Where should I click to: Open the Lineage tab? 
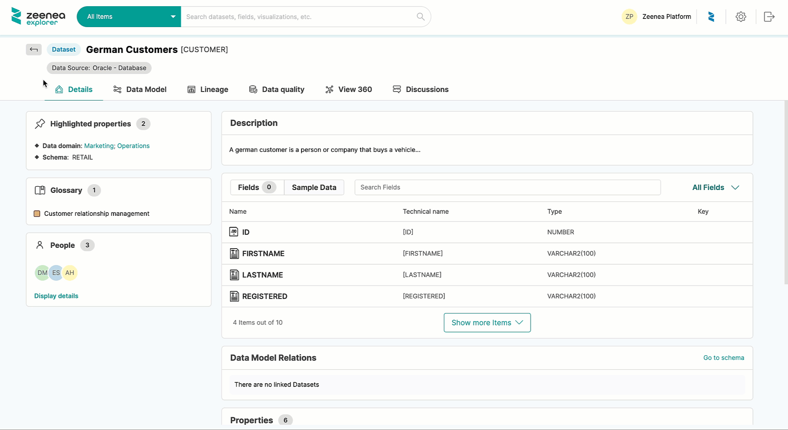coord(208,89)
